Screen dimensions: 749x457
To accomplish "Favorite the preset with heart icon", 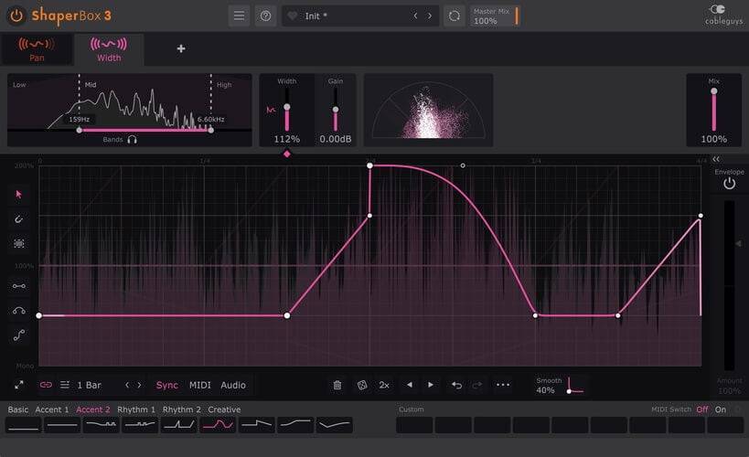I will (293, 16).
